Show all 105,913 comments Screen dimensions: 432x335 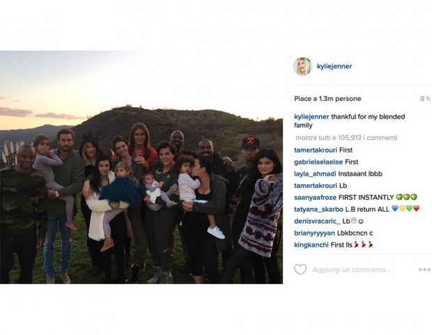pos(346,137)
